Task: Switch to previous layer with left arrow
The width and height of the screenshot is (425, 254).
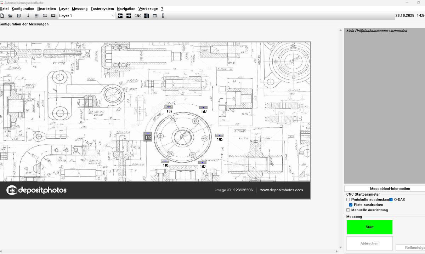Action: (x=120, y=16)
